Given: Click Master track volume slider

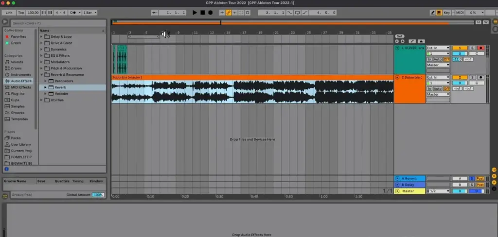Looking at the screenshot, I should [x=460, y=191].
